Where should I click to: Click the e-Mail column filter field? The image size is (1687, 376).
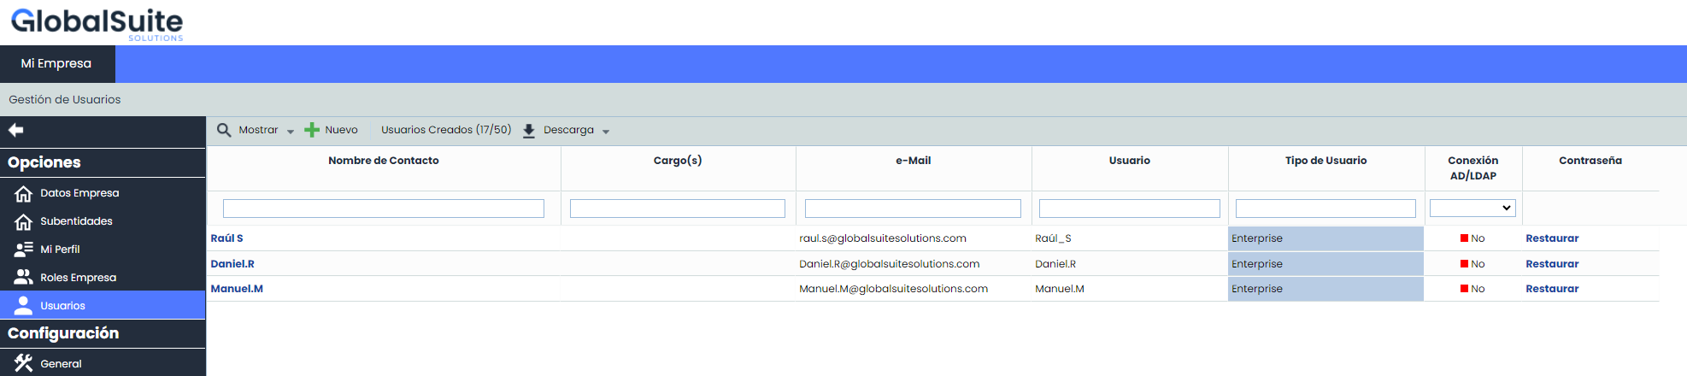coord(913,209)
